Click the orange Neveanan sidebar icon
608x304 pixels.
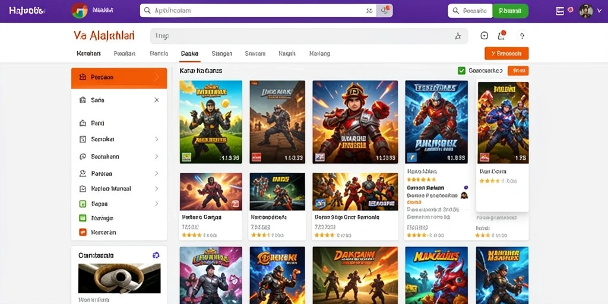[82, 232]
